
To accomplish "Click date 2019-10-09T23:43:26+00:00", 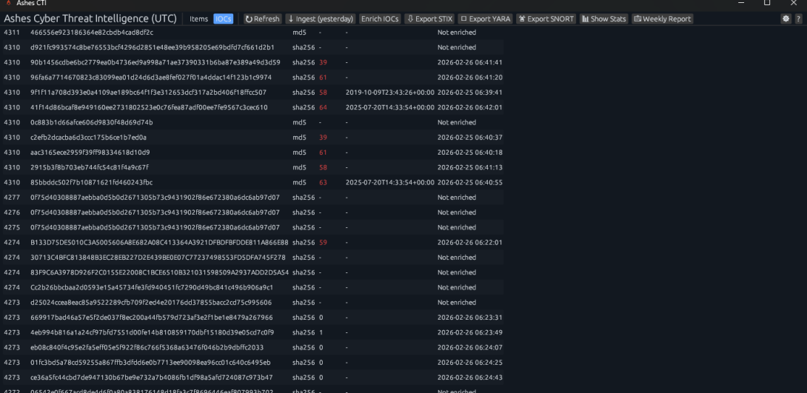I will pyautogui.click(x=390, y=93).
